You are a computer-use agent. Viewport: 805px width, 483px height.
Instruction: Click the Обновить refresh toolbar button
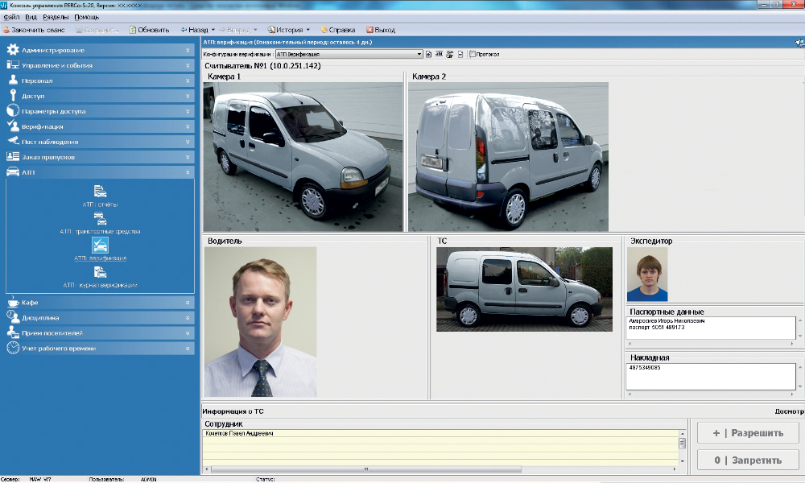[149, 30]
